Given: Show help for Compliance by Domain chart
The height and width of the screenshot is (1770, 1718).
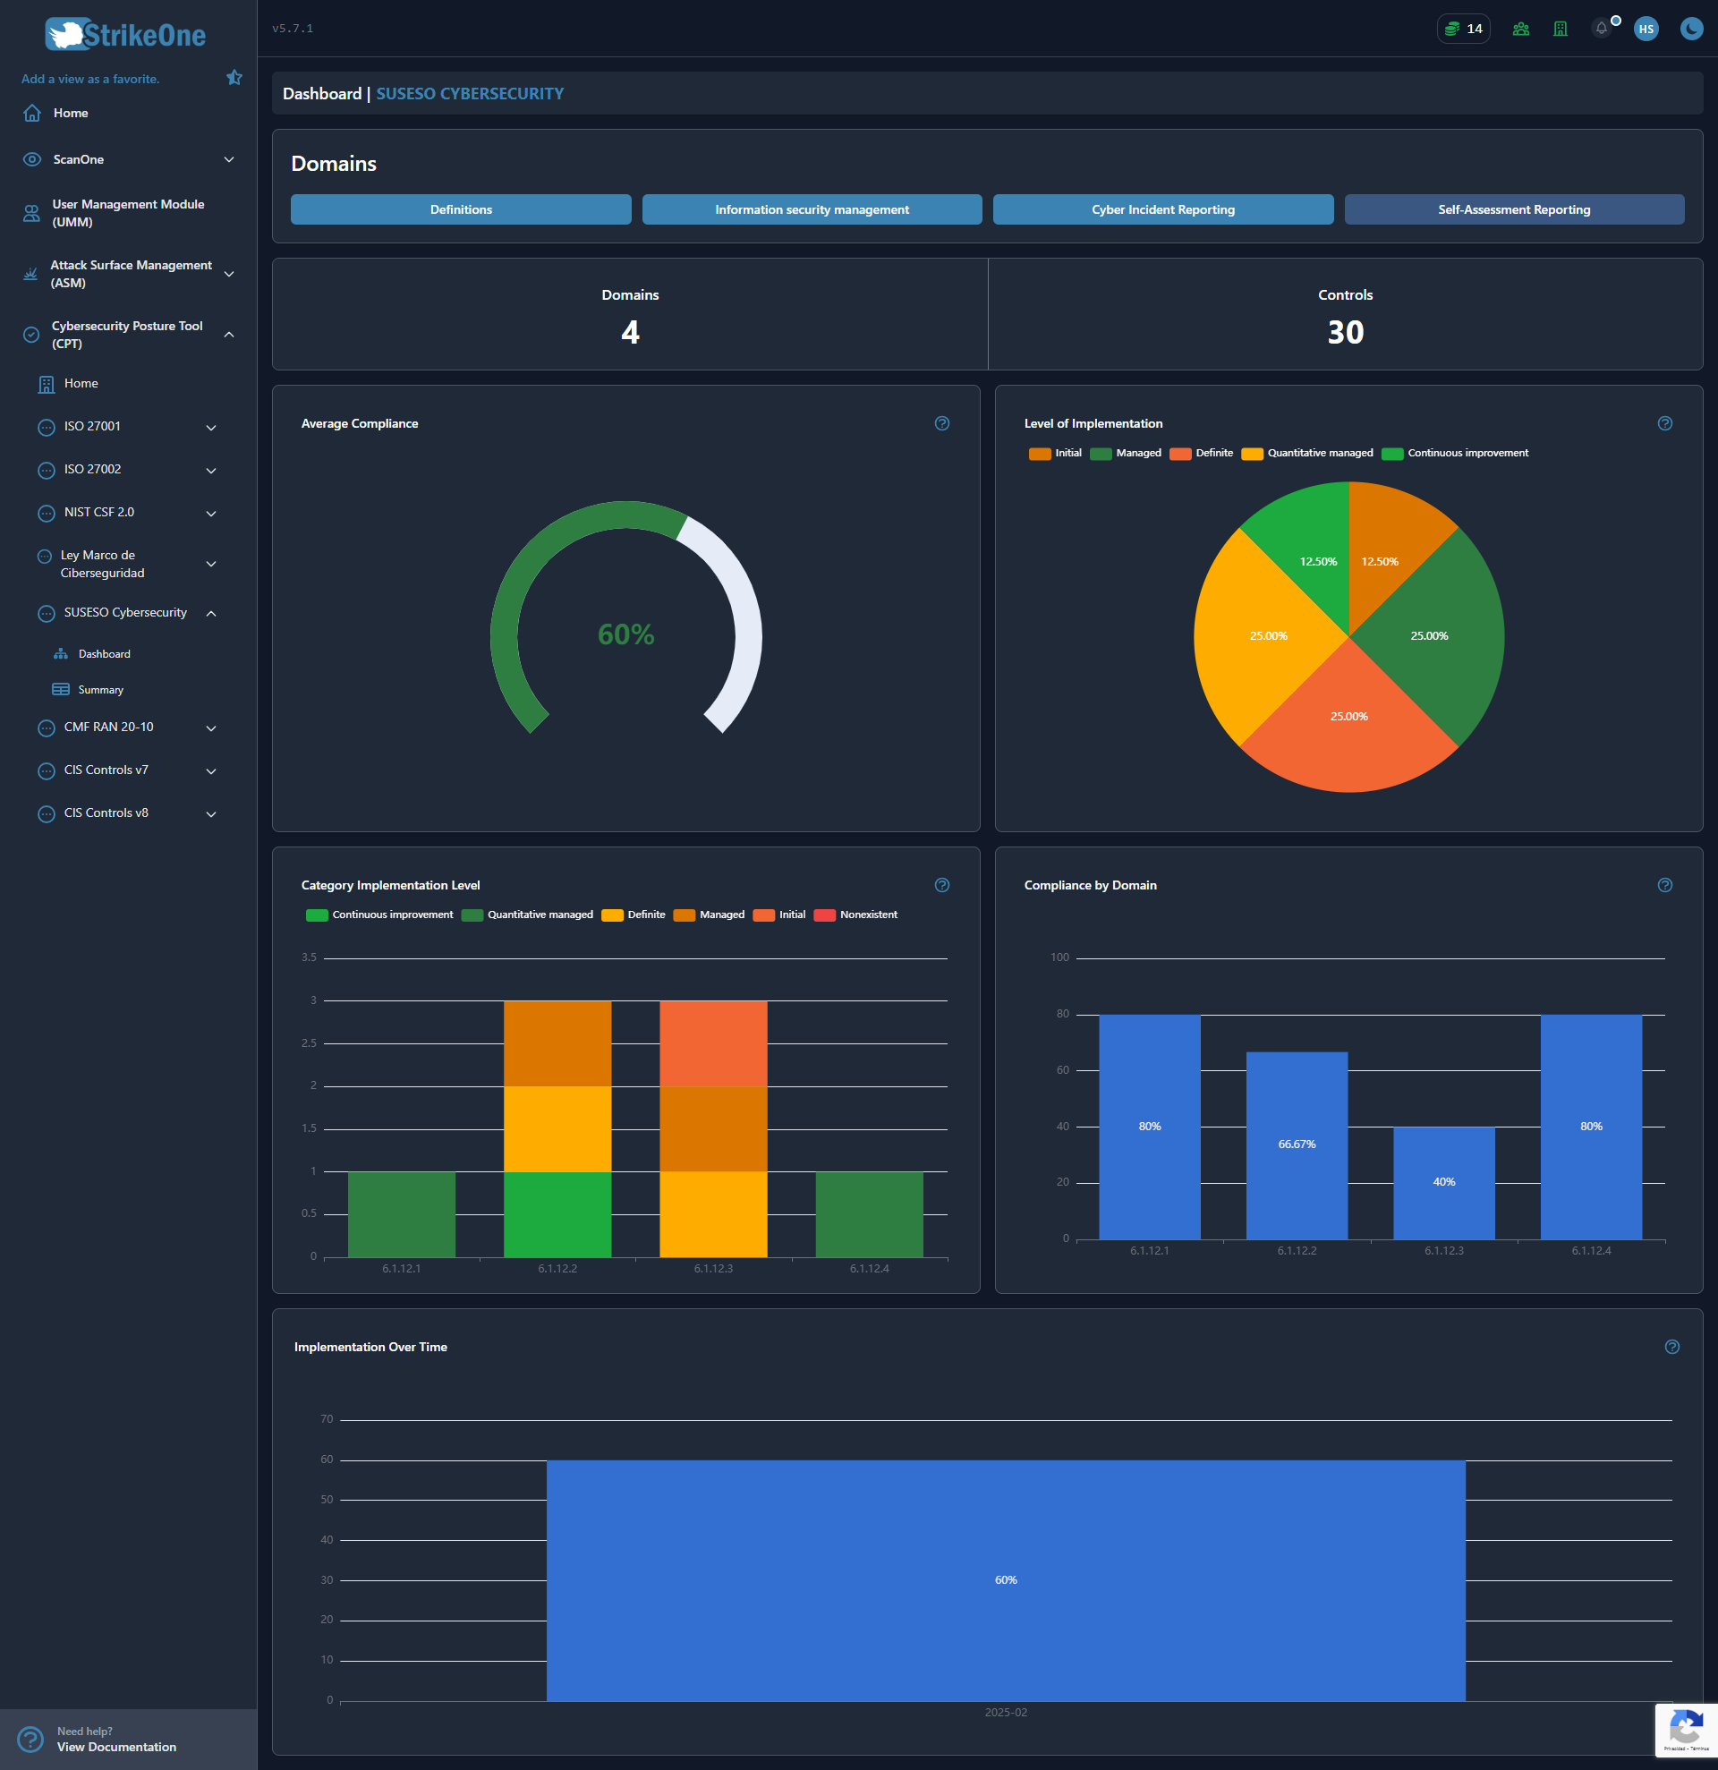Looking at the screenshot, I should 1664,885.
